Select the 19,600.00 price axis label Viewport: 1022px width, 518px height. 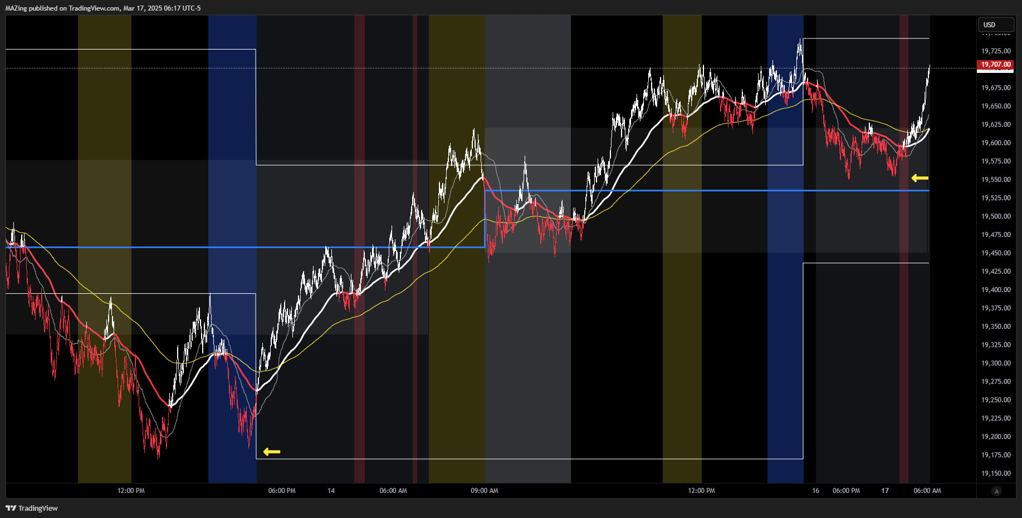tap(996, 143)
